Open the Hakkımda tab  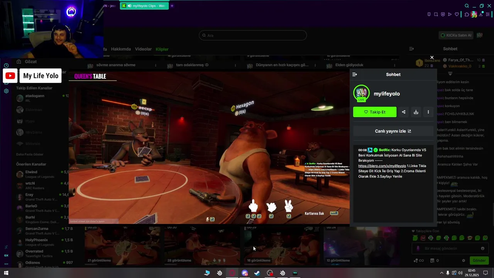tap(121, 49)
